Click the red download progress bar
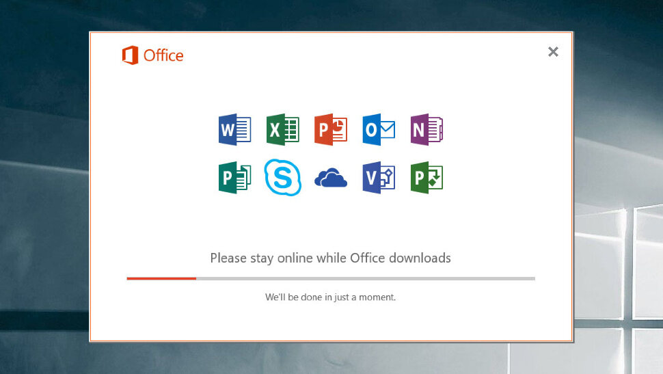The height and width of the screenshot is (374, 663). pyautogui.click(x=331, y=278)
